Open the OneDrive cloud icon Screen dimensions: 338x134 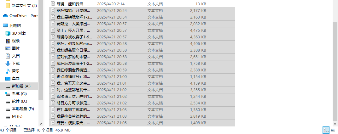click(x=5, y=16)
